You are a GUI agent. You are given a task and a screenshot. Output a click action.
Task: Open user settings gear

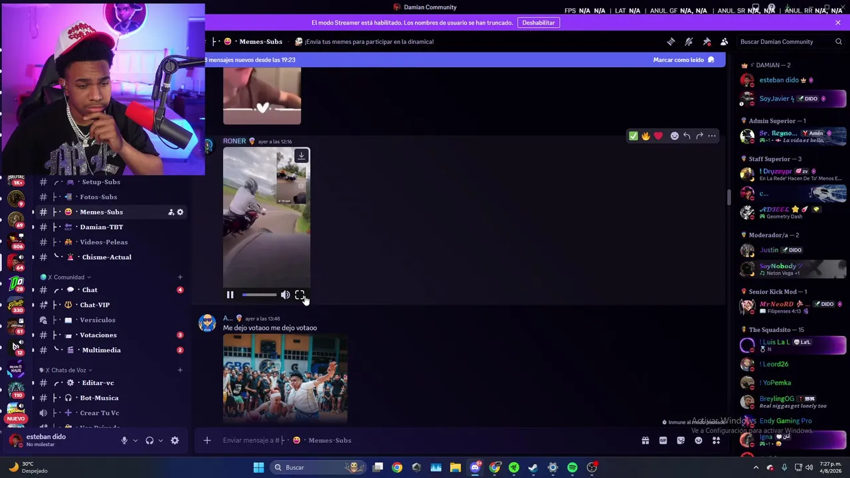click(175, 440)
